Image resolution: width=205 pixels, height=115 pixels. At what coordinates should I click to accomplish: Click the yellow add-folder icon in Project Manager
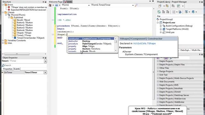click(x=167, y=6)
